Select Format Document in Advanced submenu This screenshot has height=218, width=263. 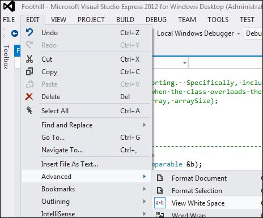(x=207, y=178)
